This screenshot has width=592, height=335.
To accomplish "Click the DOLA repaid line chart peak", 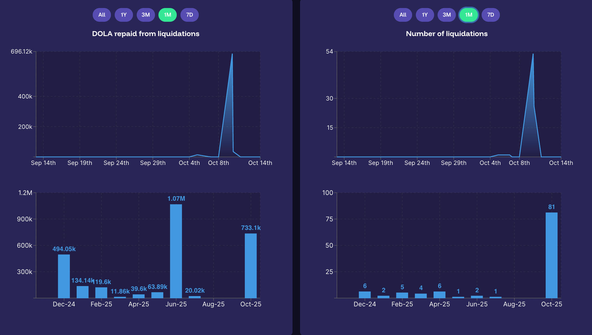I will coord(232,54).
